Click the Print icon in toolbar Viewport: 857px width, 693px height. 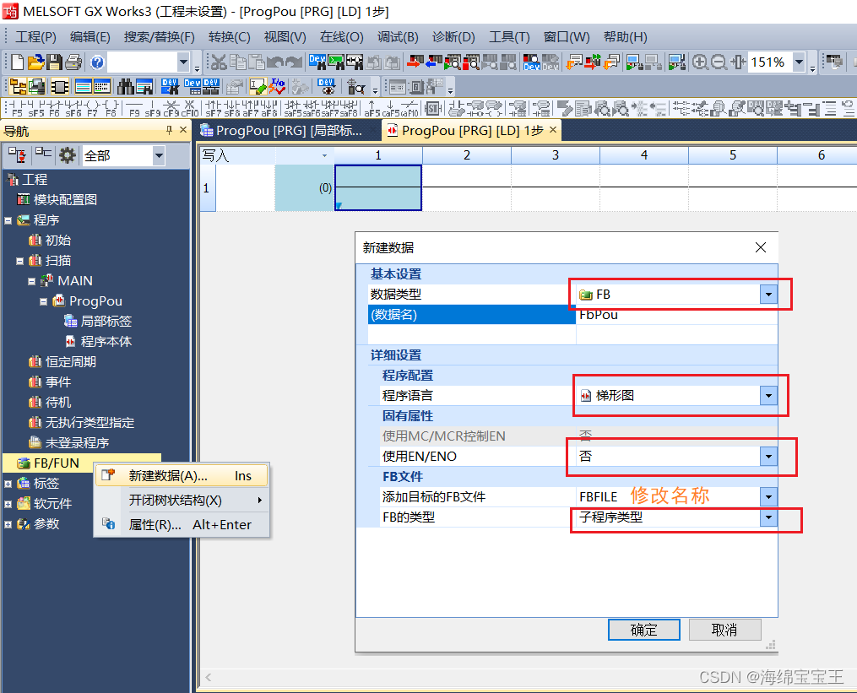tap(73, 62)
